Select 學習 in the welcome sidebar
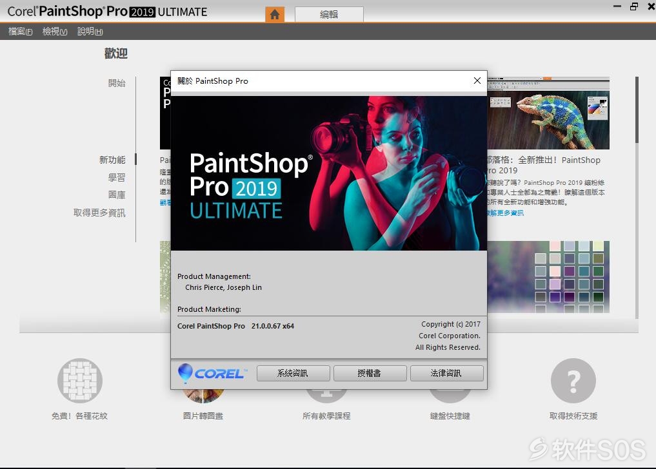 pyautogui.click(x=117, y=177)
